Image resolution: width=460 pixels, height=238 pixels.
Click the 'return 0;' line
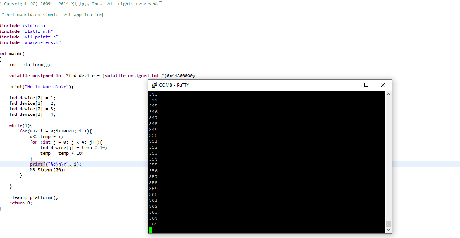(x=21, y=203)
